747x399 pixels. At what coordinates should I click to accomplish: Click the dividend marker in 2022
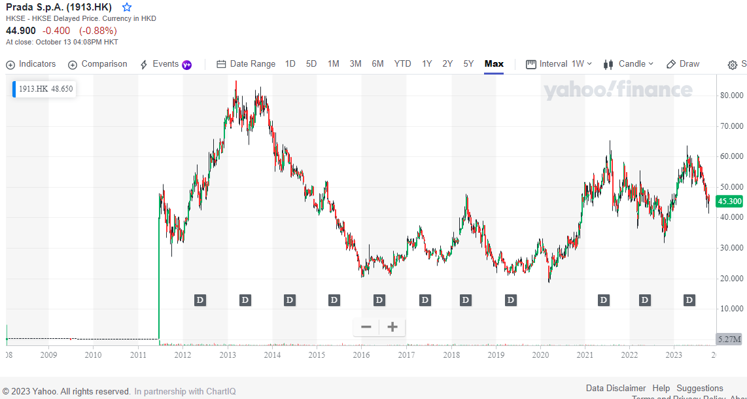tap(644, 300)
